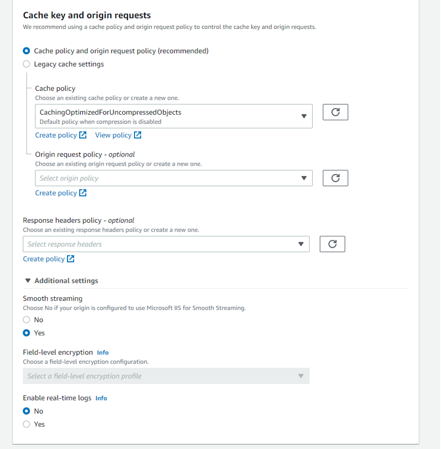This screenshot has height=449, width=441.
Task: Select the recommended cache policy option
Action: coord(26,51)
